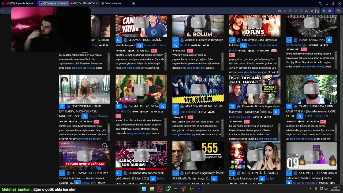The width and height of the screenshot is (343, 193).
Task: Click monitor icon for BURASI SARAÇHANE
Action: point(289,40)
